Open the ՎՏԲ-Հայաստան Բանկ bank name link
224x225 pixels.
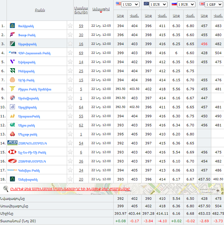point(35,53)
